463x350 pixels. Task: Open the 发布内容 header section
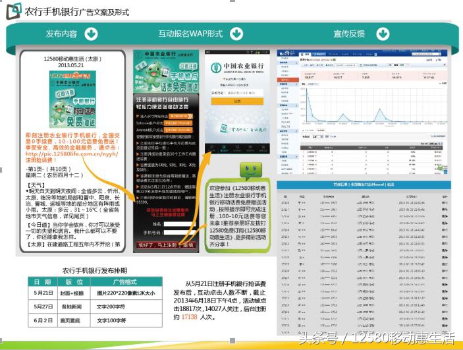pos(61,34)
